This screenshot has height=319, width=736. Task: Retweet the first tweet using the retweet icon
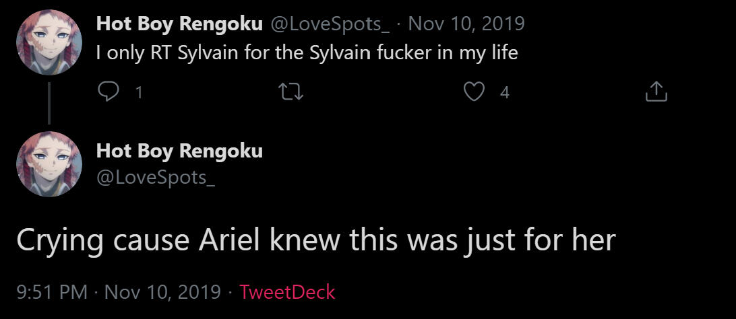(291, 92)
